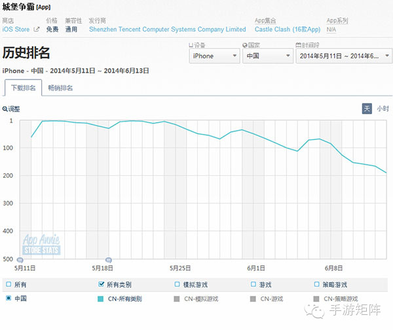Click the 城堡争霸 app title
This screenshot has width=393, height=330.
(18, 7)
